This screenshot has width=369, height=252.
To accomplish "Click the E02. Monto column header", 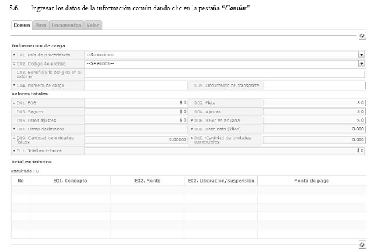I will point(147,181).
